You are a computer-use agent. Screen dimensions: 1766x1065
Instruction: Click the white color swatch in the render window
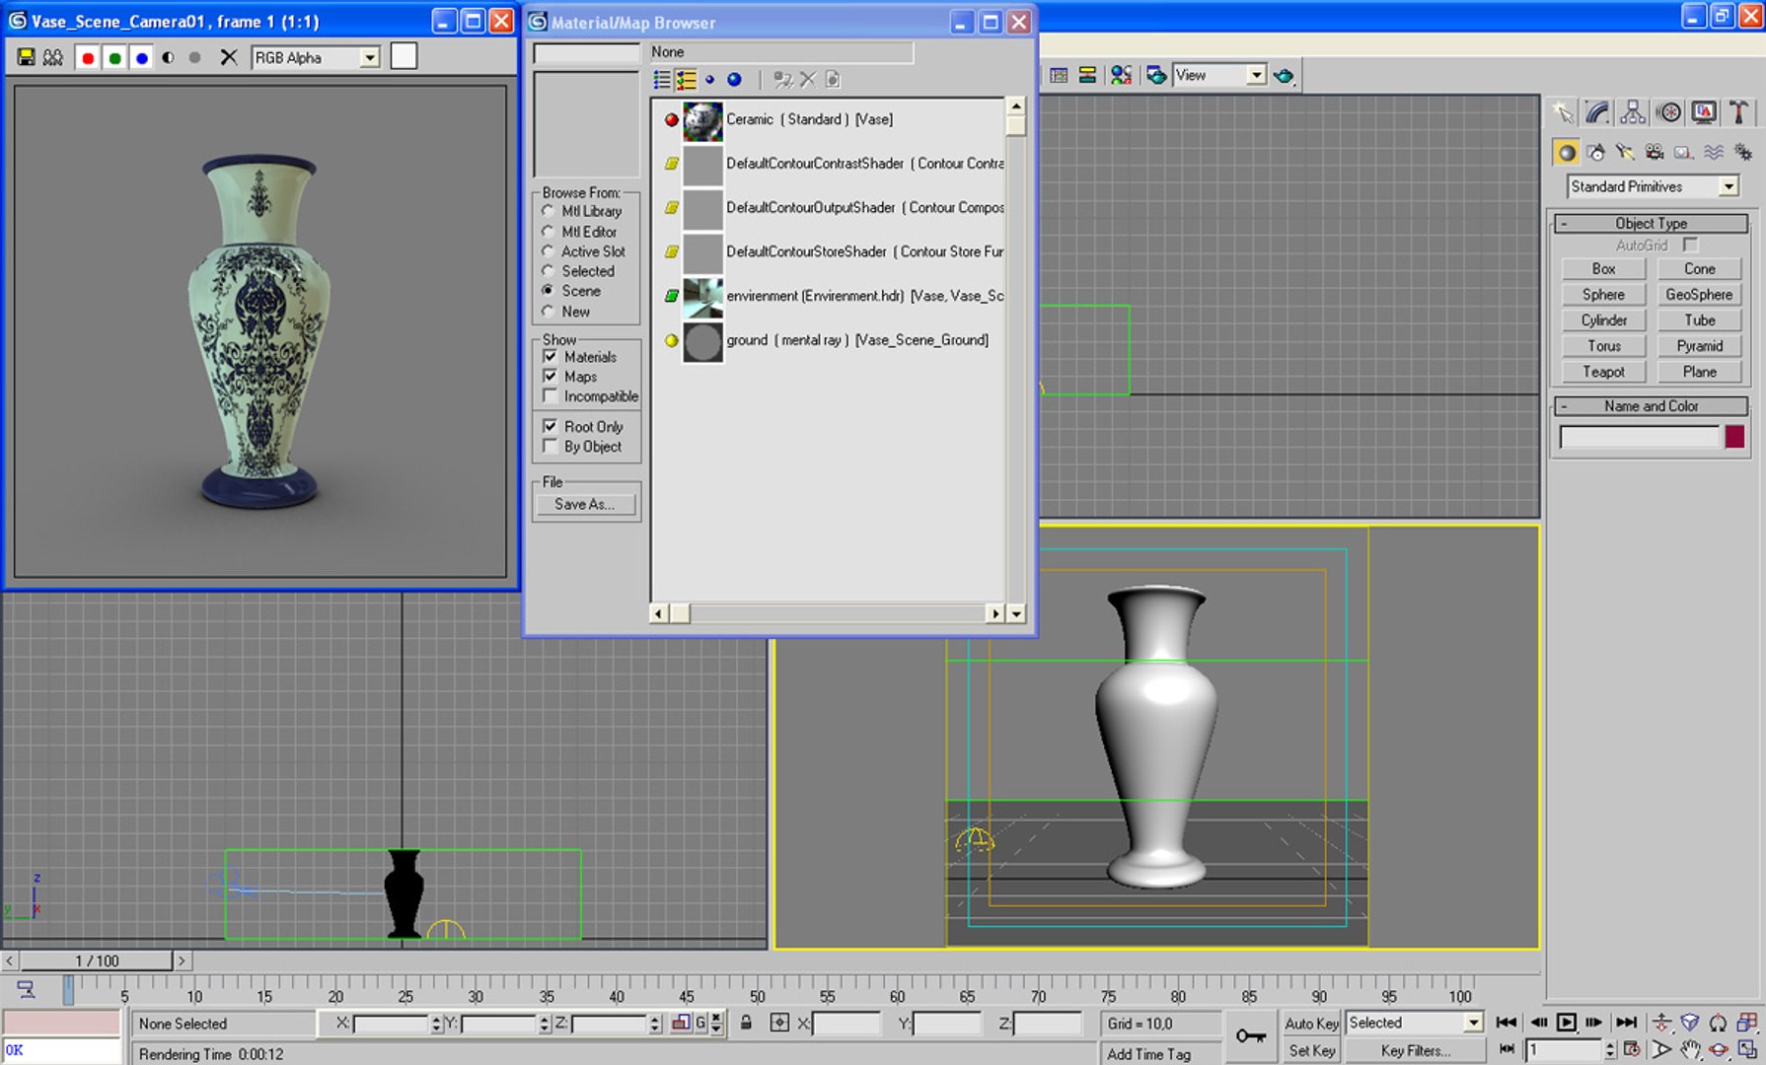[x=404, y=56]
